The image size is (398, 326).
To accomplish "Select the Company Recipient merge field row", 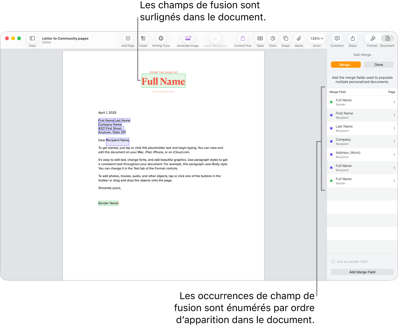I will (x=362, y=141).
